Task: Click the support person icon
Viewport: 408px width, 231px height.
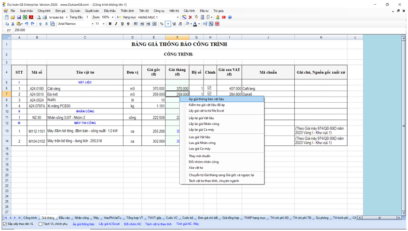Action: coord(217,17)
